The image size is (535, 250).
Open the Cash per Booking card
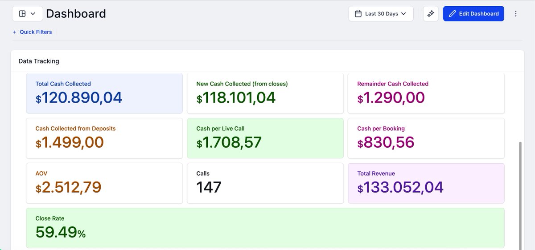point(426,138)
